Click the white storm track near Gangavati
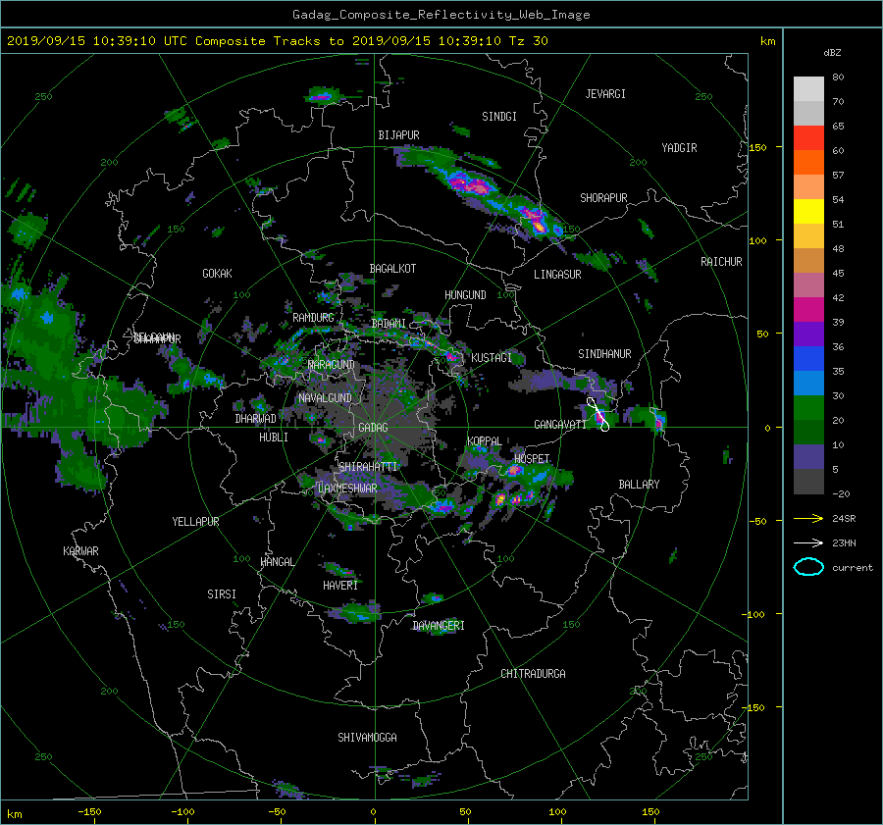The image size is (883, 825). coord(597,415)
